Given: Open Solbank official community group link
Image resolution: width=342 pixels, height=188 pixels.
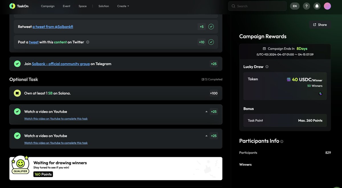Looking at the screenshot, I should pyautogui.click(x=61, y=64).
